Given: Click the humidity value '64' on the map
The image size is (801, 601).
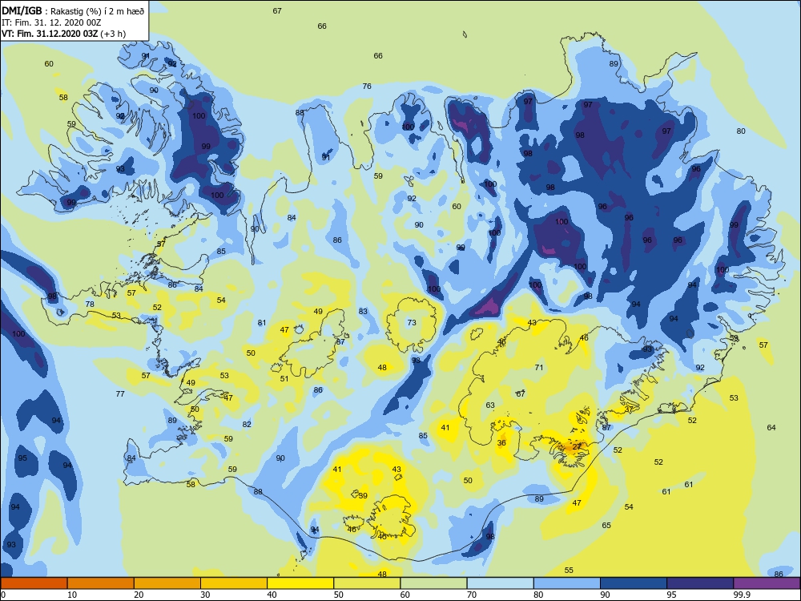Looking at the screenshot, I should click(x=771, y=427).
